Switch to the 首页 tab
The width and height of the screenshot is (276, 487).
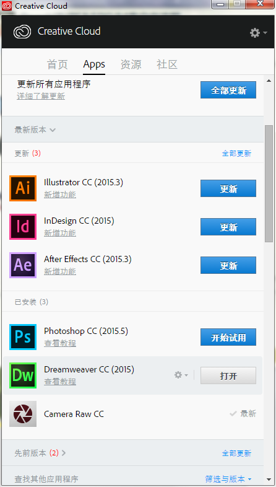[x=58, y=64]
